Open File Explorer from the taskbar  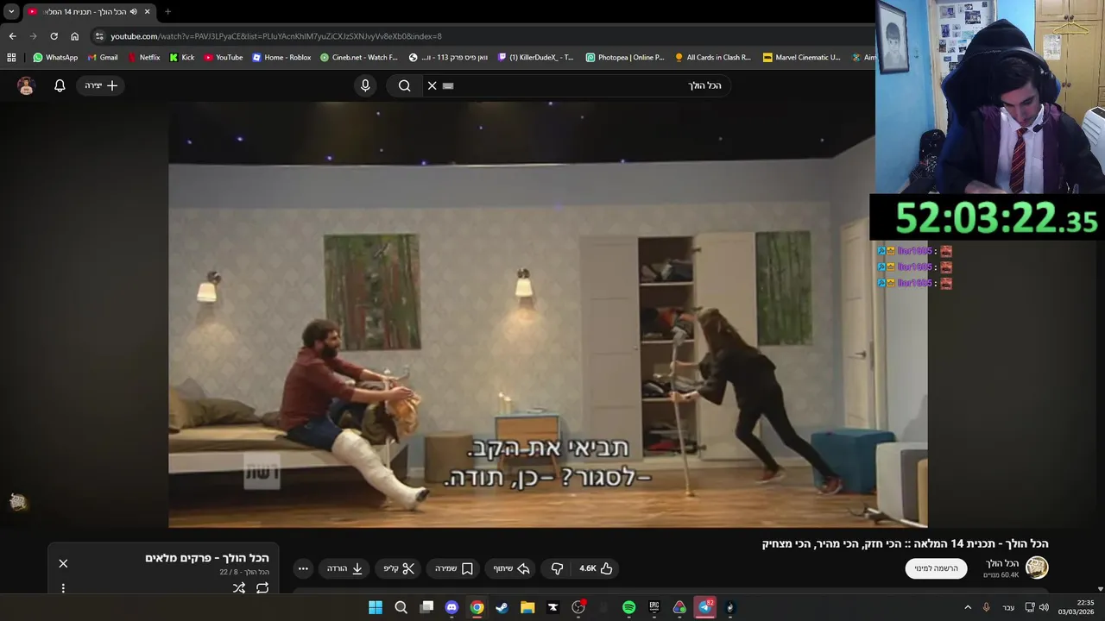[527, 607]
